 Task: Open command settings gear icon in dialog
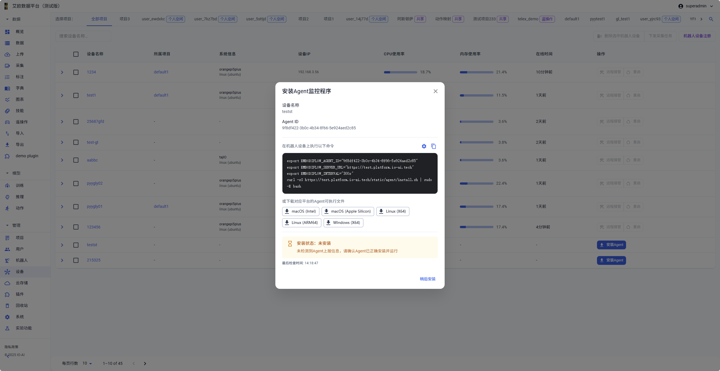(x=424, y=146)
